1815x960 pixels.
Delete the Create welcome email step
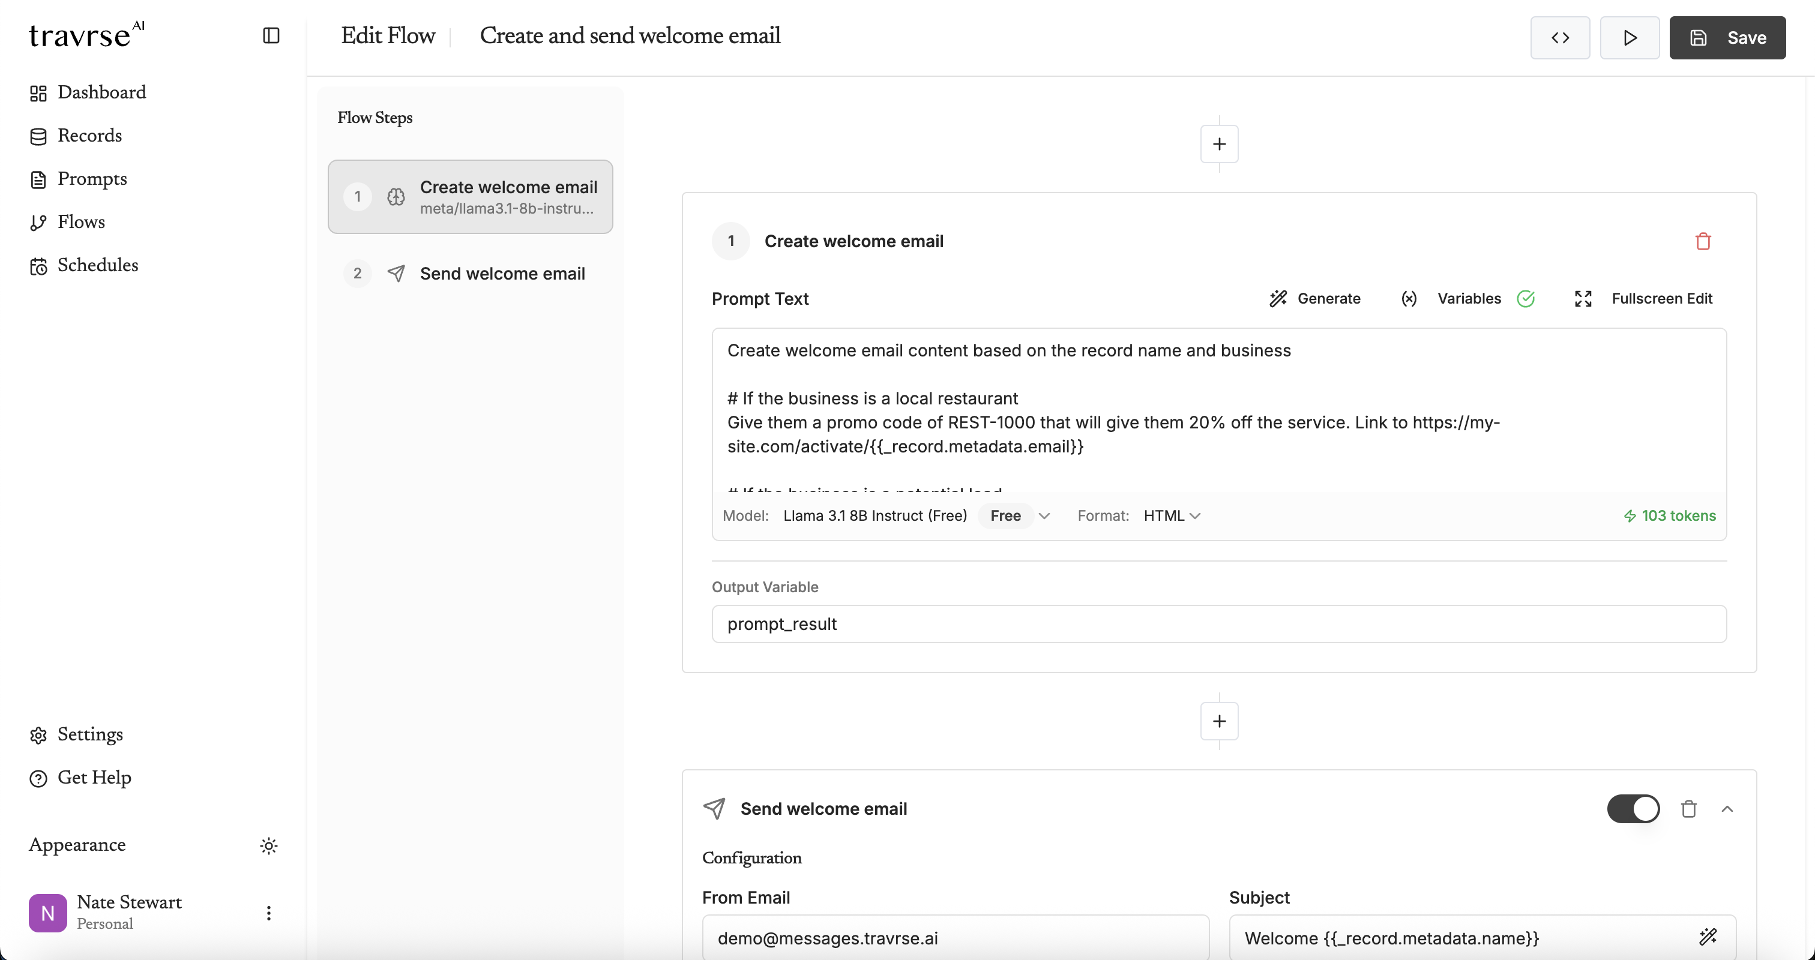pyautogui.click(x=1703, y=241)
